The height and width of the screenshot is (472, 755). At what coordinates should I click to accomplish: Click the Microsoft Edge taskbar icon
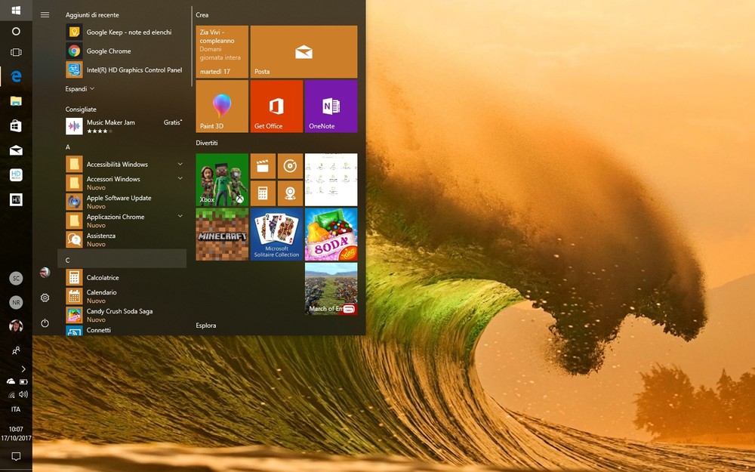(x=16, y=76)
